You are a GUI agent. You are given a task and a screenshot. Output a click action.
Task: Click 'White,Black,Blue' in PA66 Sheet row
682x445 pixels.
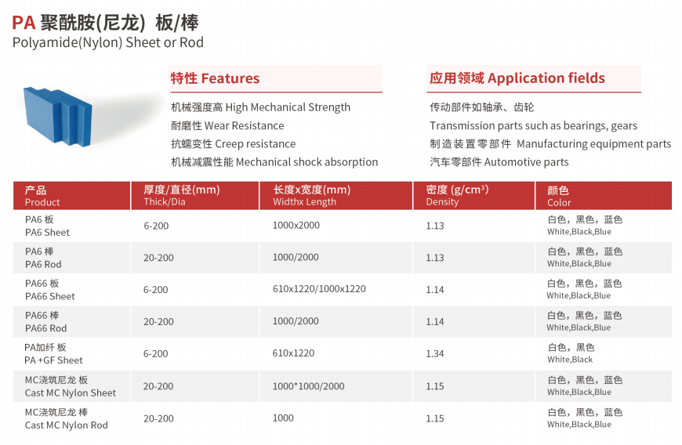tap(579, 295)
